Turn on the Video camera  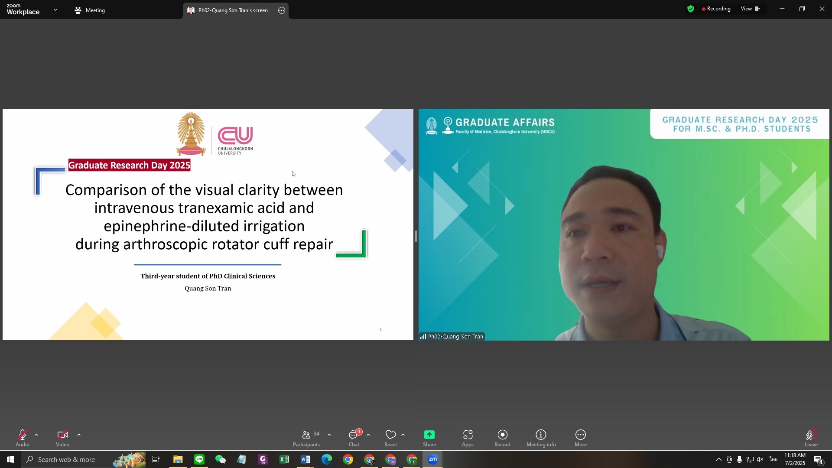point(62,435)
